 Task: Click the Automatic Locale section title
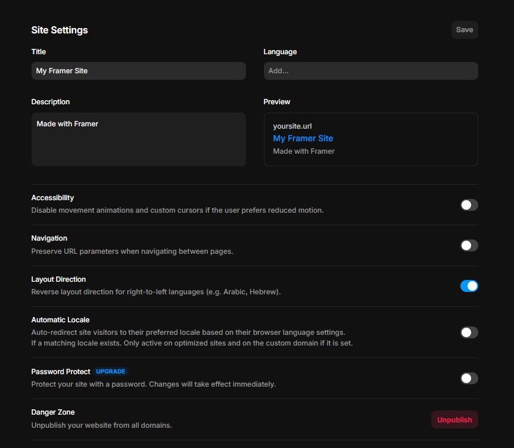click(x=60, y=320)
